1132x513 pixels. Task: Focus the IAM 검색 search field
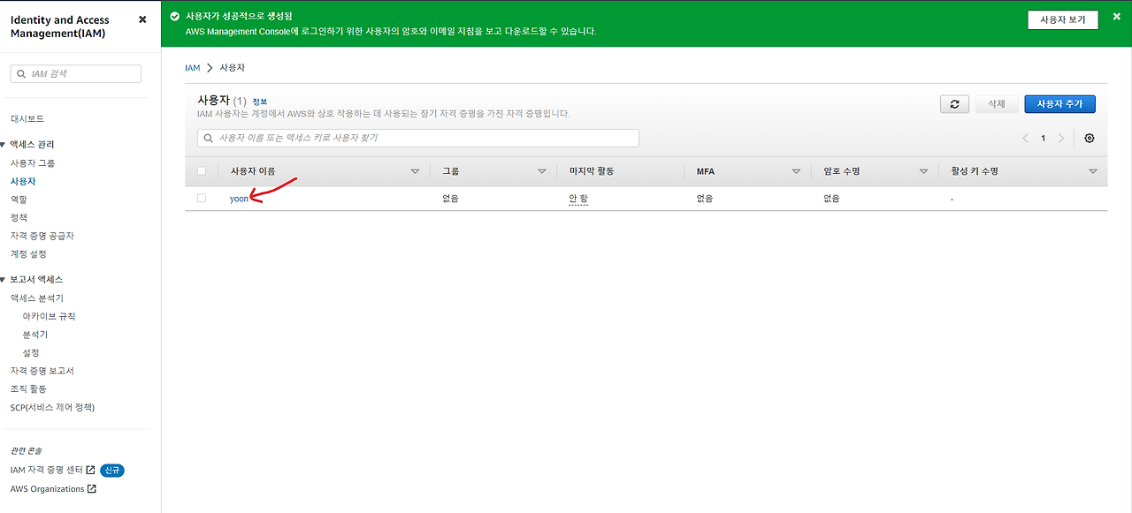(76, 74)
